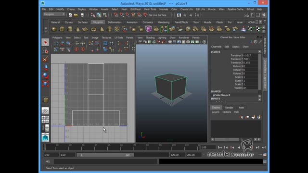This screenshot has height=173, width=308.
Task: Create a polygon pipe from shelf
Action: tap(109, 29)
